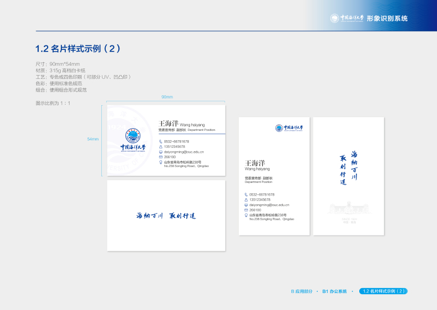This screenshot has height=310, width=437.
Task: Click the email monitor icon on the horizontal card
Action: click(161, 152)
